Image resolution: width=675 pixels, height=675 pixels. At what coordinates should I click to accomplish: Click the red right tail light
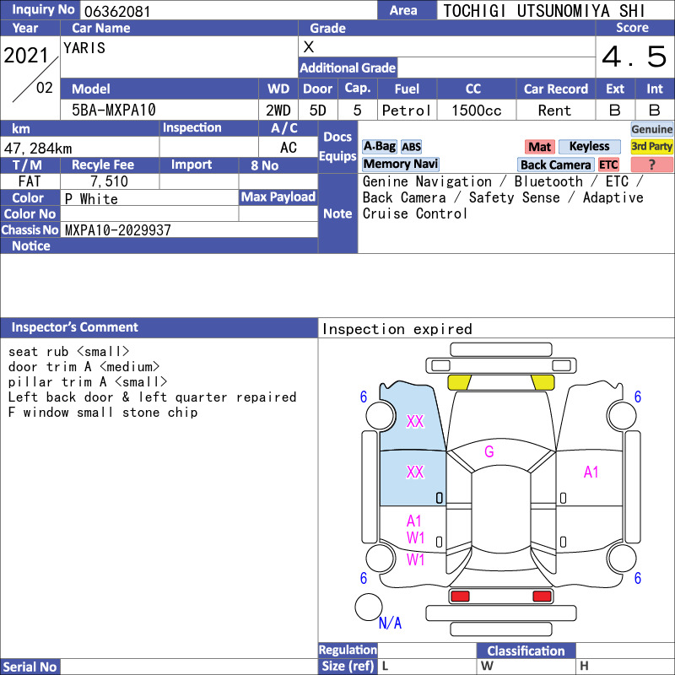pos(542,596)
